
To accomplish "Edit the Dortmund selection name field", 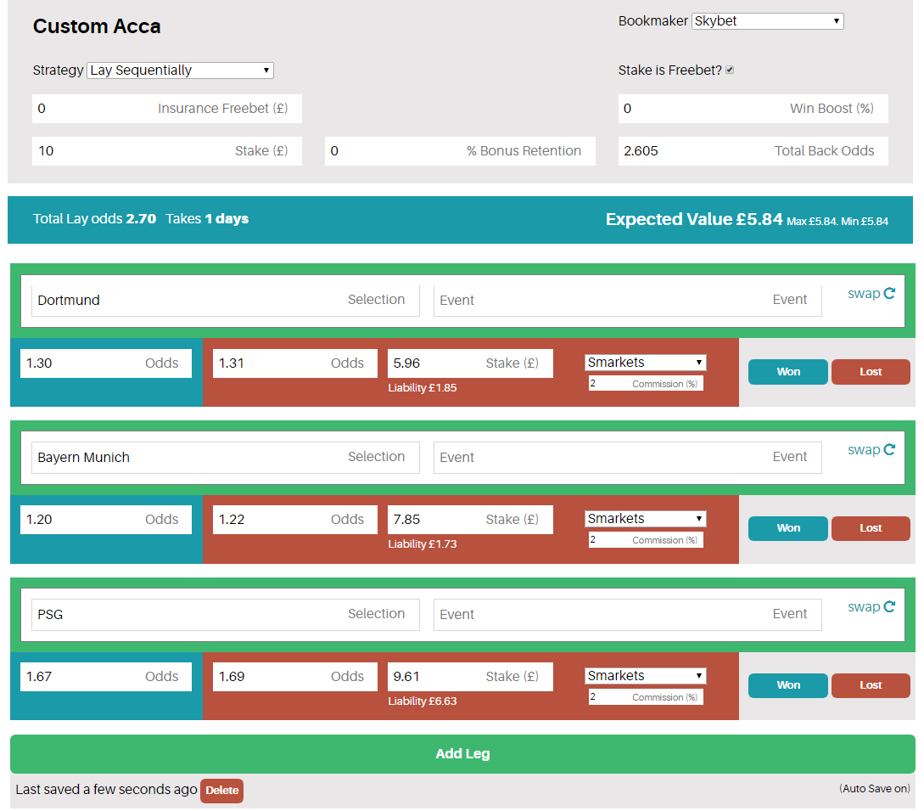I will [225, 301].
